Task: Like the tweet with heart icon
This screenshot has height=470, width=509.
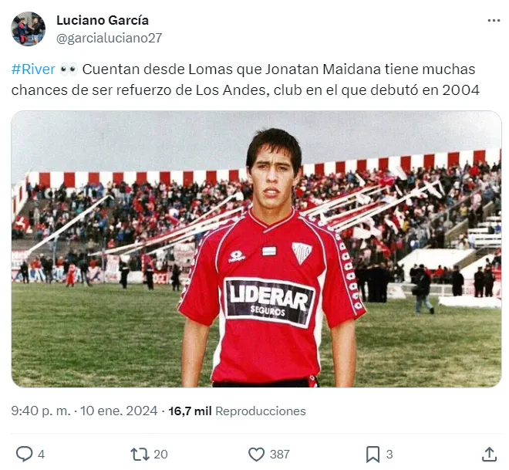Action: 257,454
